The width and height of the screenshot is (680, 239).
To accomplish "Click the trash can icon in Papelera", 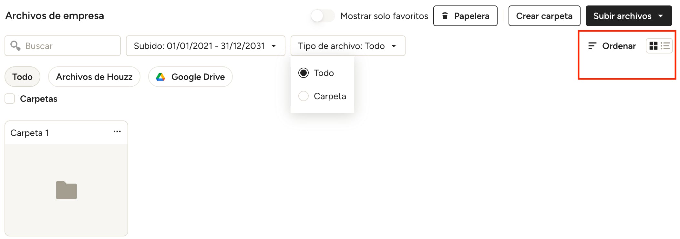I will pyautogui.click(x=445, y=15).
